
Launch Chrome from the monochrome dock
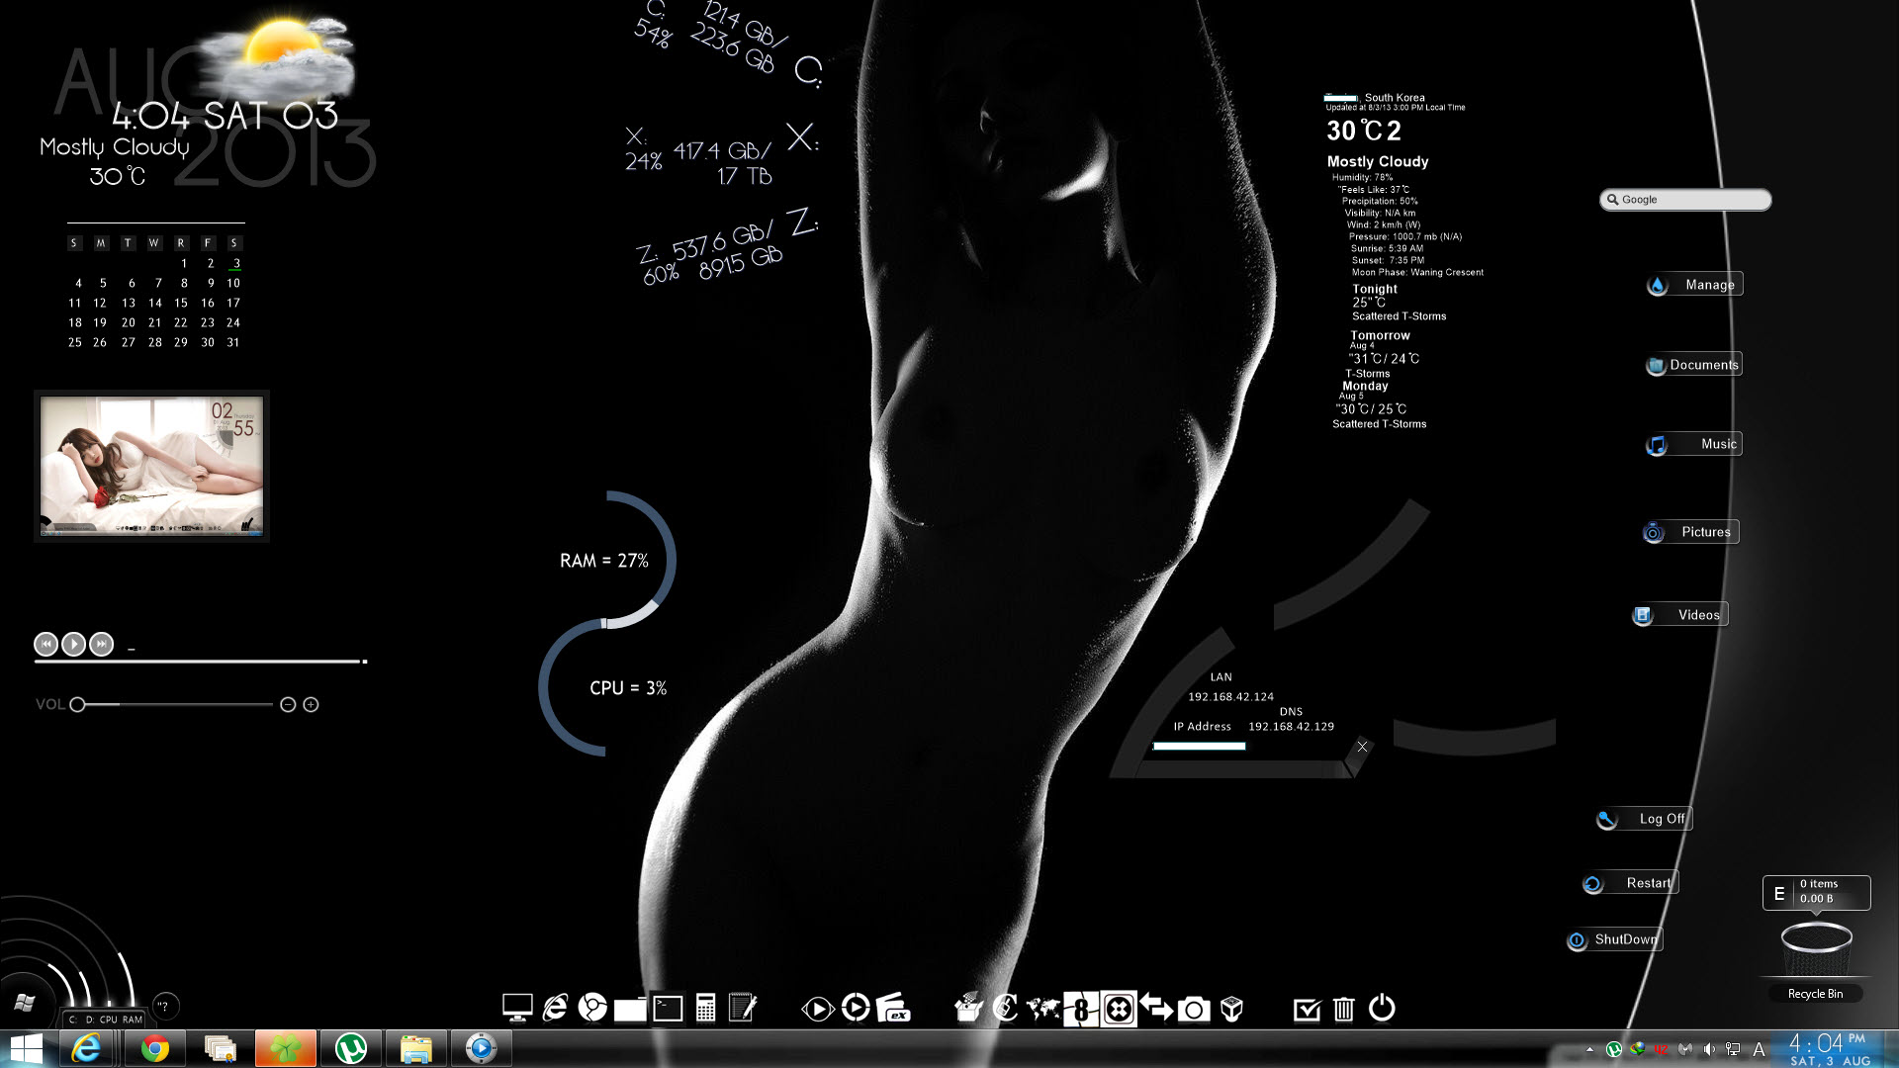[x=592, y=1008]
